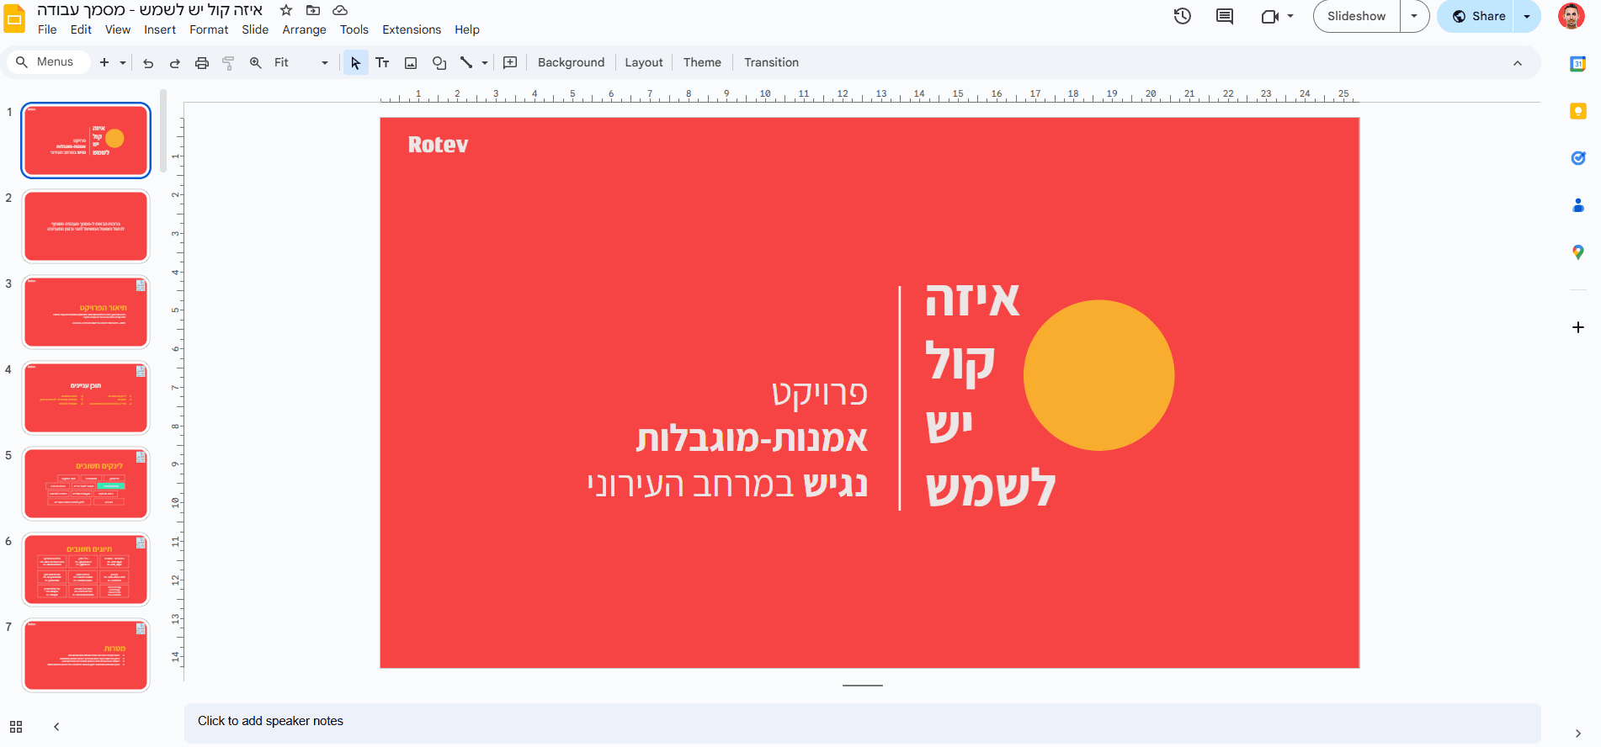
Task: Open the Transition panel
Action: coord(771,62)
